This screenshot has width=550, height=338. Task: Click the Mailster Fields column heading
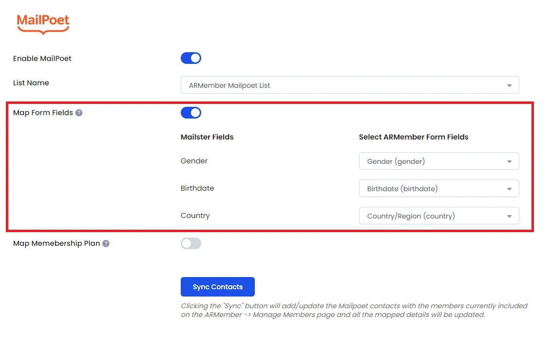(x=207, y=137)
